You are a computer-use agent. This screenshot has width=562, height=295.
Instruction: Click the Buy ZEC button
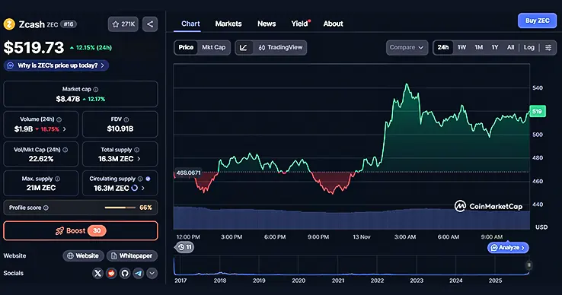537,21
